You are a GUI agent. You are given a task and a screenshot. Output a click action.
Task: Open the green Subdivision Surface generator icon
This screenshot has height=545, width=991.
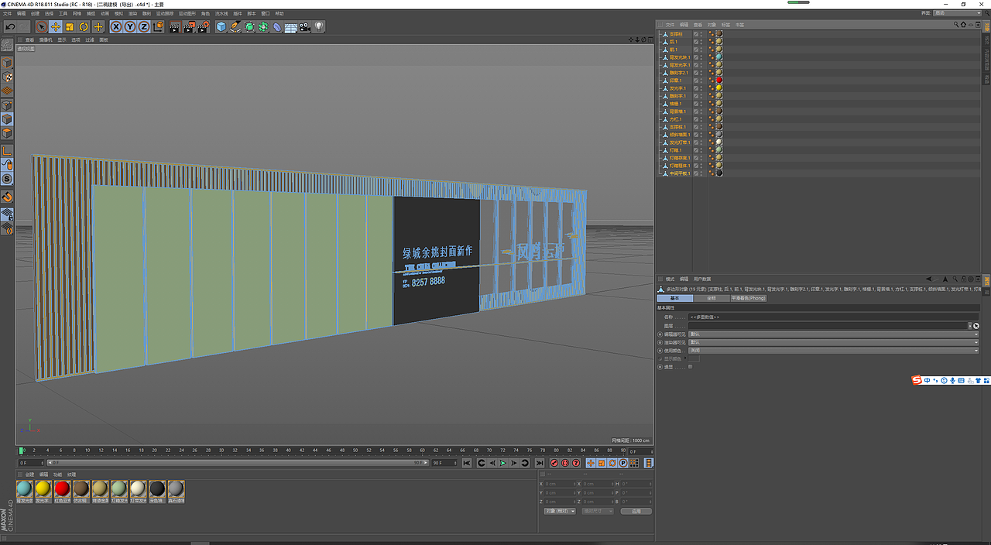(x=249, y=27)
